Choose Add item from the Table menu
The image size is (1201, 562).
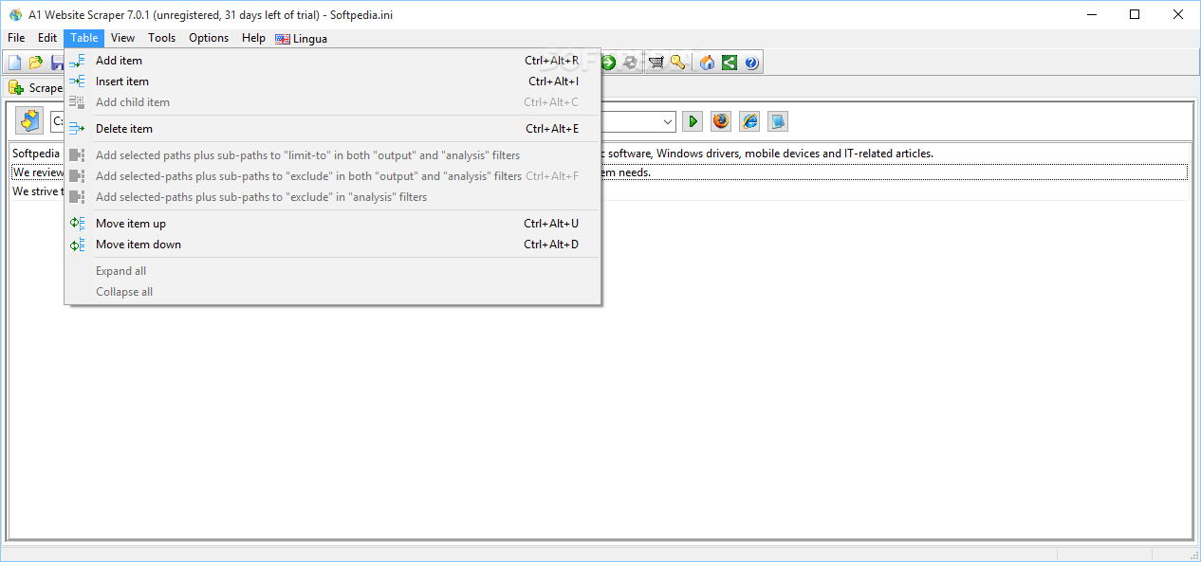pos(332,61)
